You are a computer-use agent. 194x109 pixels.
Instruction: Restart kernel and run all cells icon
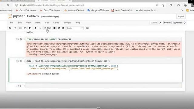(63, 28)
